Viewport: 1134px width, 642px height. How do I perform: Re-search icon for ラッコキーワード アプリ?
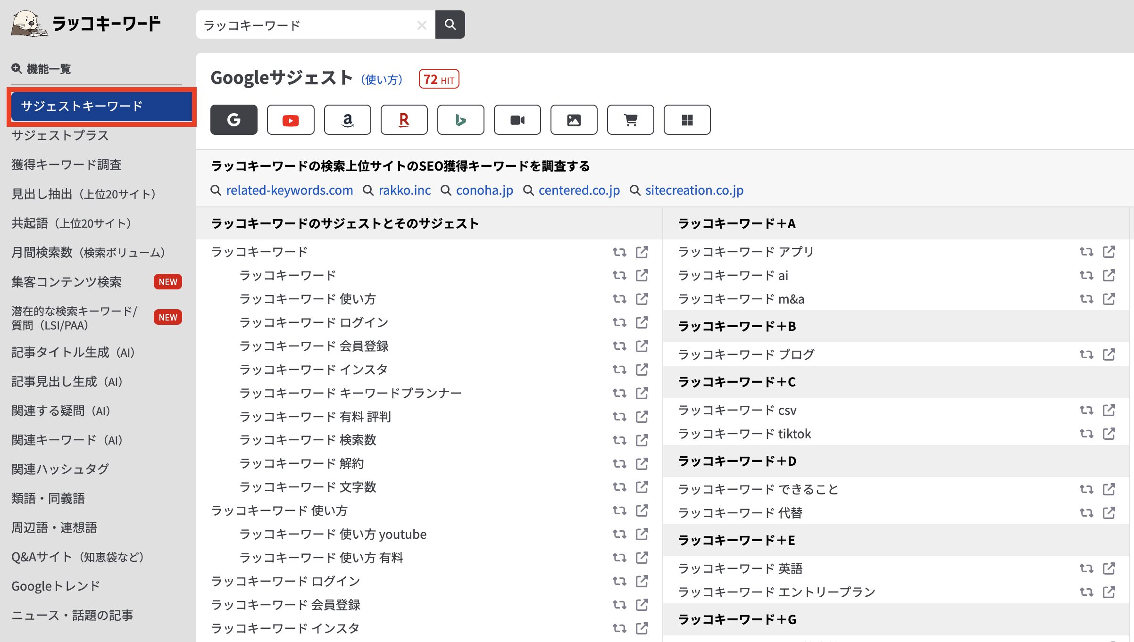[x=1086, y=252]
